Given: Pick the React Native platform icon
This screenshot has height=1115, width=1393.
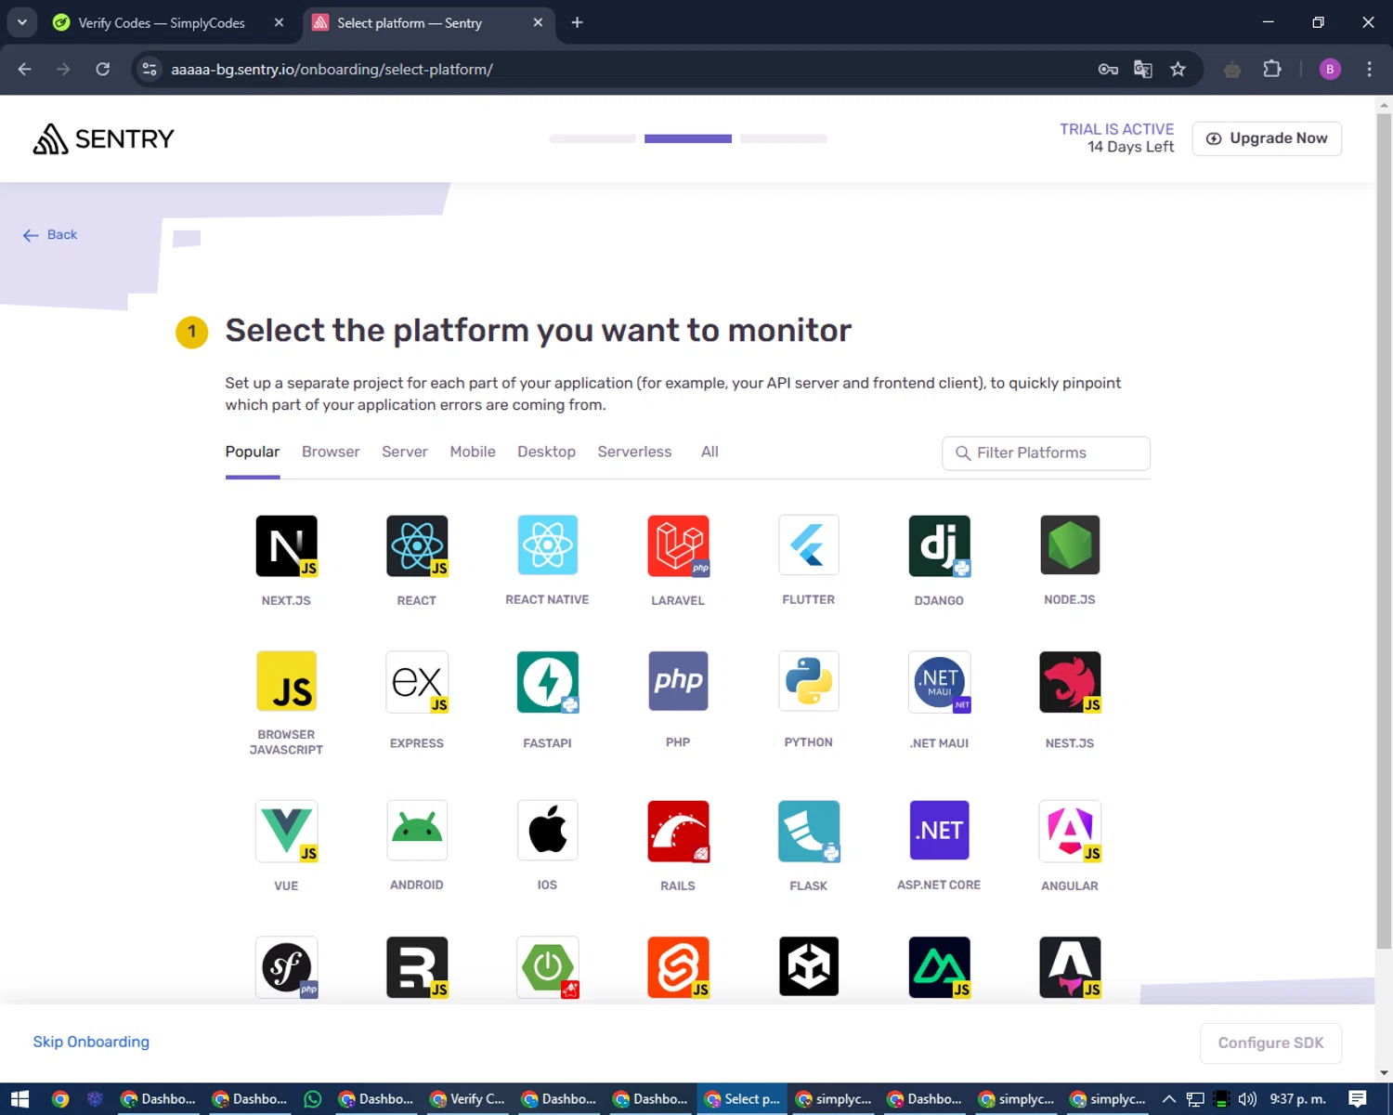Looking at the screenshot, I should click(547, 544).
